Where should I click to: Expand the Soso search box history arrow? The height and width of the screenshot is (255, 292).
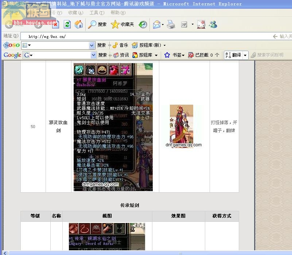pyautogui.click(x=92, y=45)
